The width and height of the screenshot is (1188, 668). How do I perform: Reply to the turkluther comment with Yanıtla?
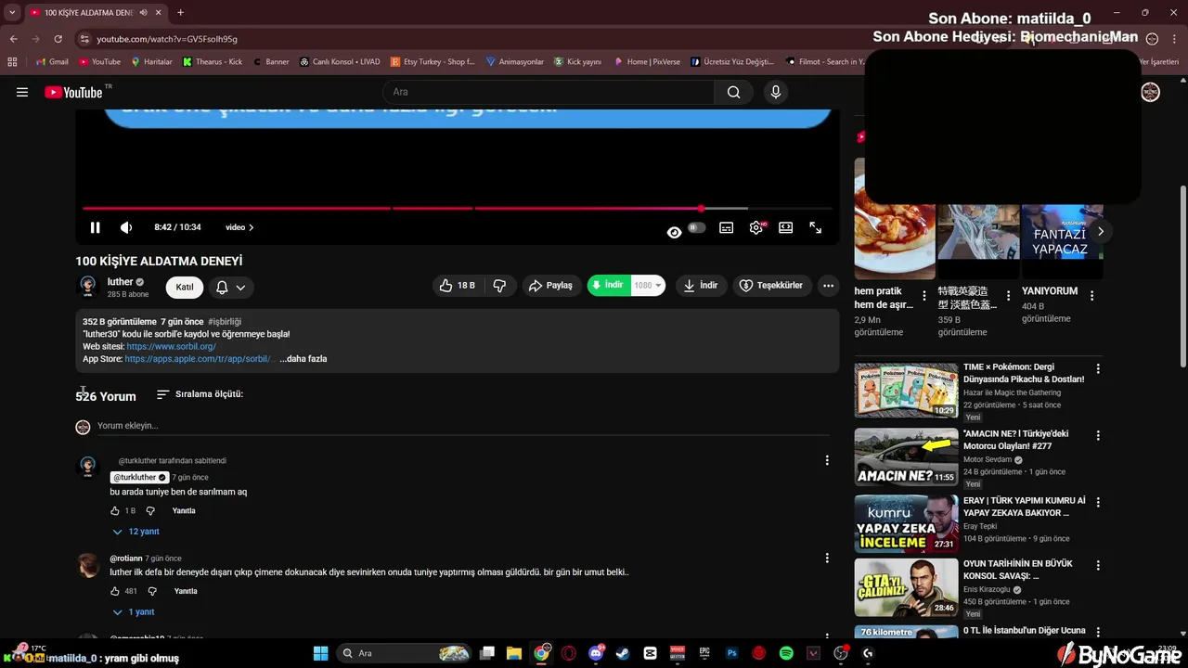pyautogui.click(x=184, y=511)
